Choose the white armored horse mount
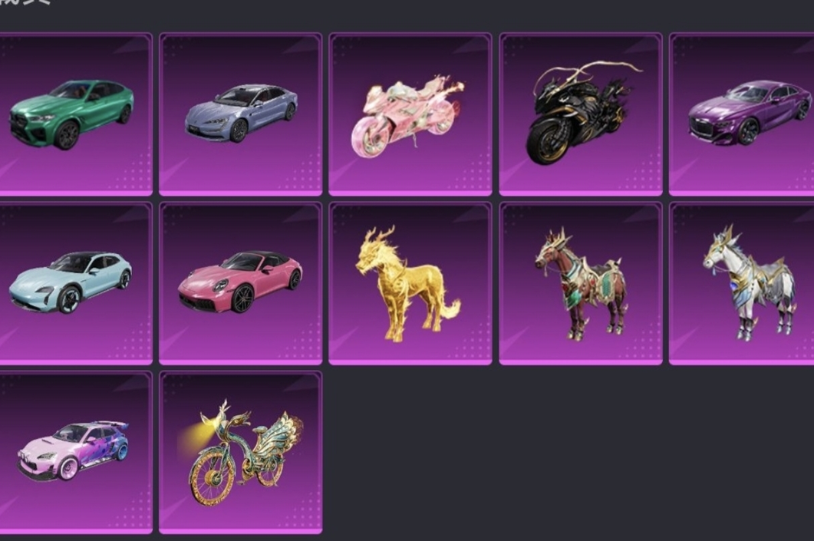Image resolution: width=814 pixels, height=541 pixels. (x=741, y=283)
